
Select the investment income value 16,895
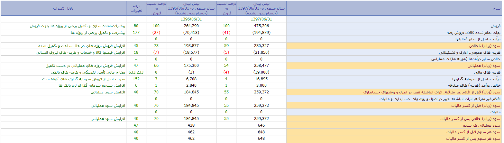click(x=261, y=79)
